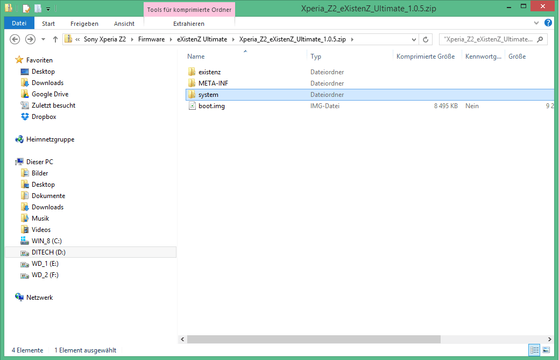Click eXistenZ Ultimate breadcrumb
The width and height of the screenshot is (559, 360).
202,39
